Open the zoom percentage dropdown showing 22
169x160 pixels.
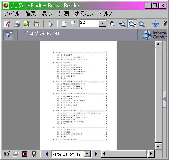[103, 23]
